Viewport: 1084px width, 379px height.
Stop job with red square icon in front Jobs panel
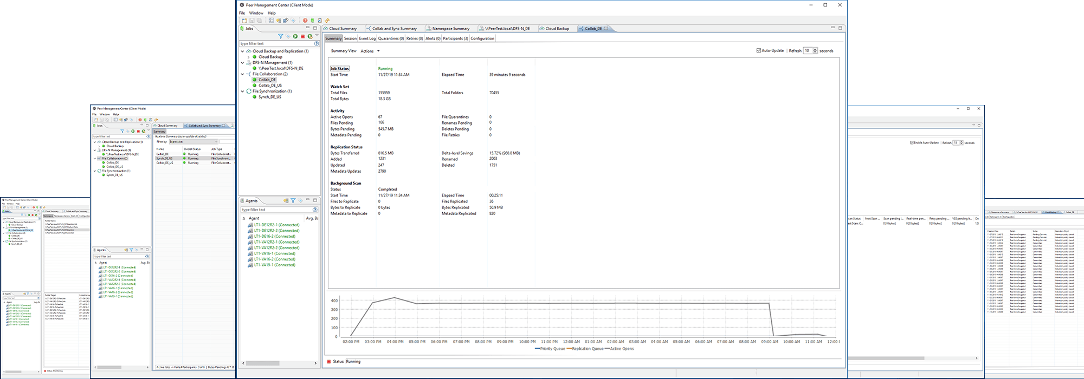(302, 36)
